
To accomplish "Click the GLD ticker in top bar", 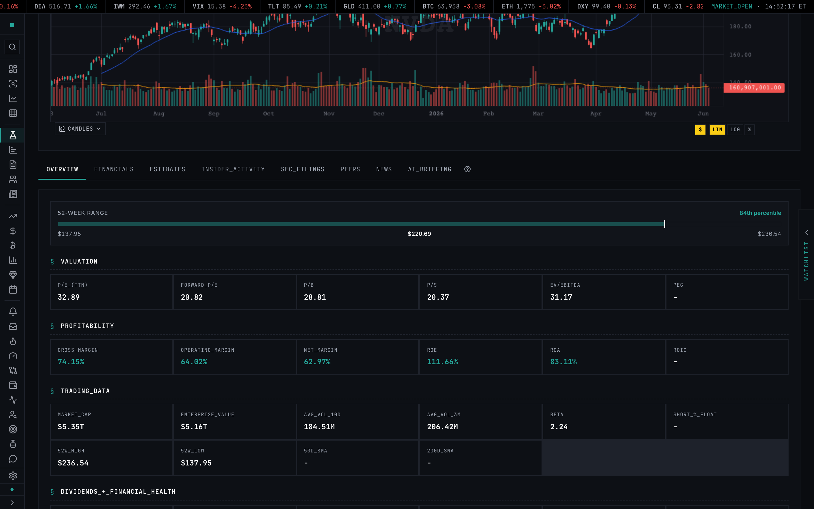I will [x=375, y=7].
